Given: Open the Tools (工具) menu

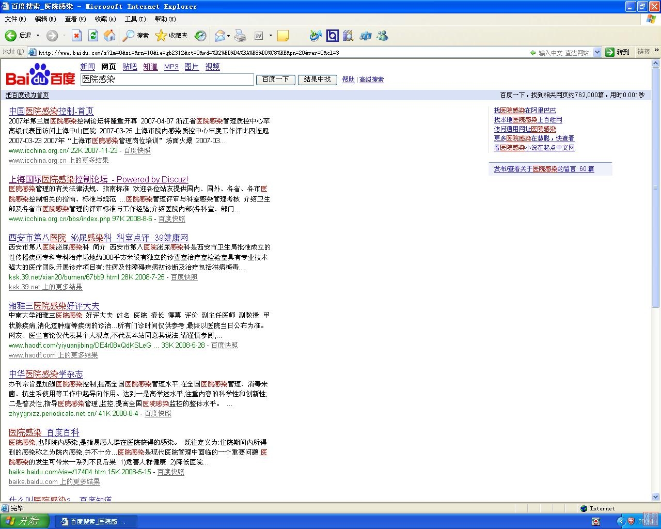Looking at the screenshot, I should [x=135, y=19].
